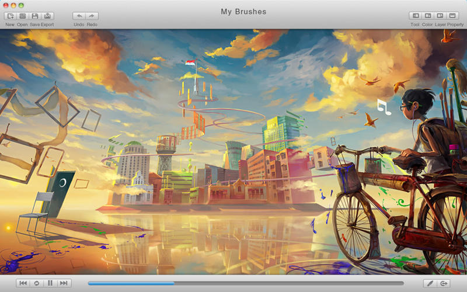Click the My Brushes window title
467x292 pixels.
tap(243, 12)
